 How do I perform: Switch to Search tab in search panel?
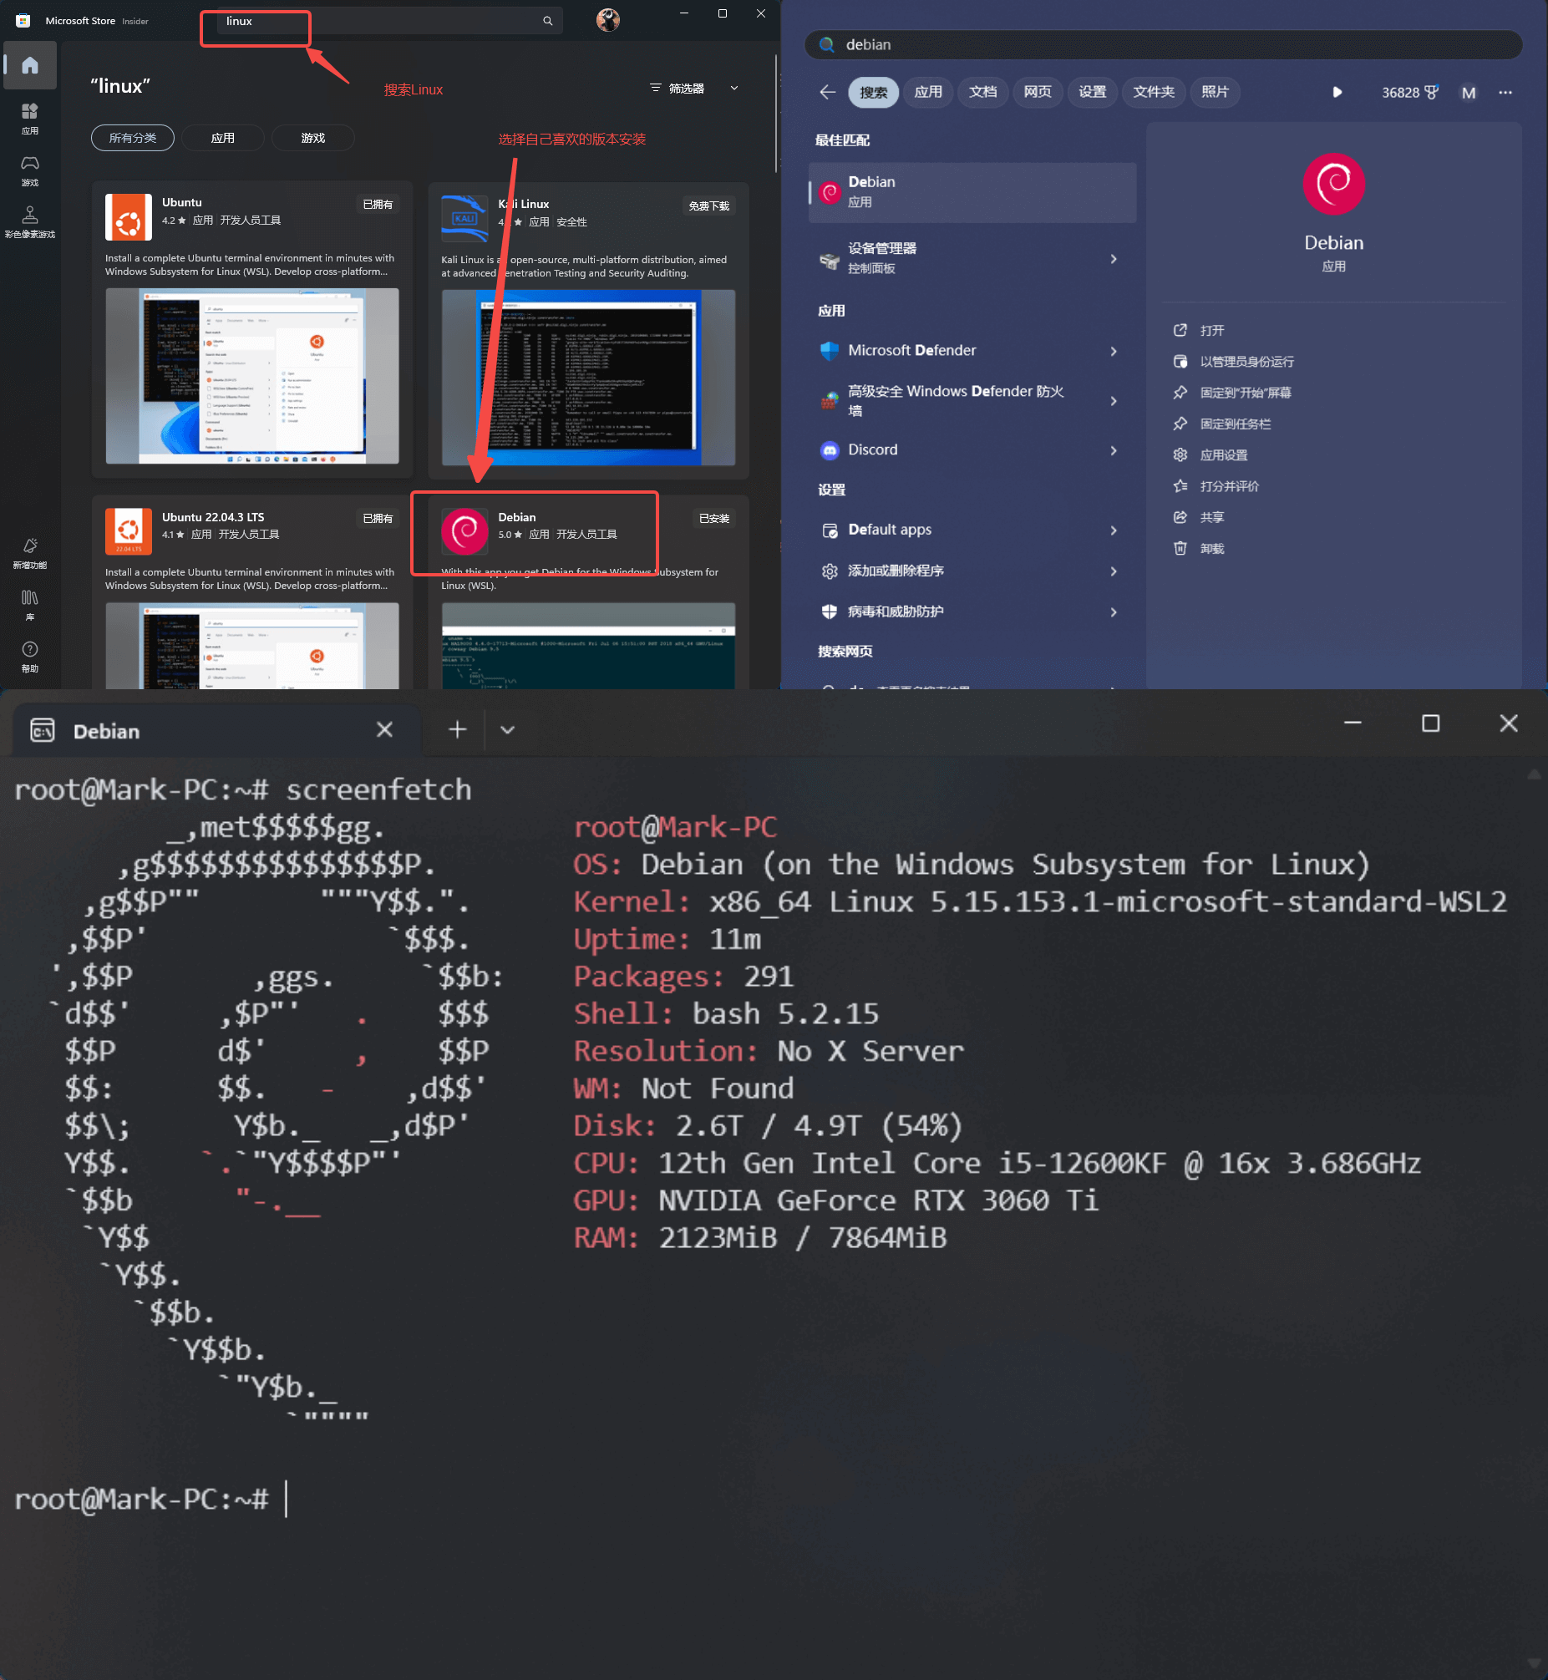pos(873,92)
